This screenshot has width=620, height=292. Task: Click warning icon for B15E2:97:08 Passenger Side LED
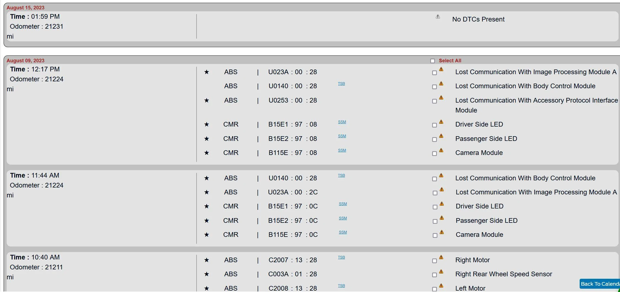441,136
